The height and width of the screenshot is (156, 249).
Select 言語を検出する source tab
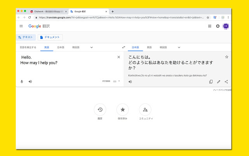[28, 47]
